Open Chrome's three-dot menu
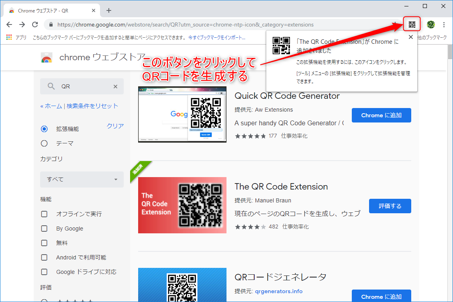The height and width of the screenshot is (302, 453). click(x=444, y=24)
